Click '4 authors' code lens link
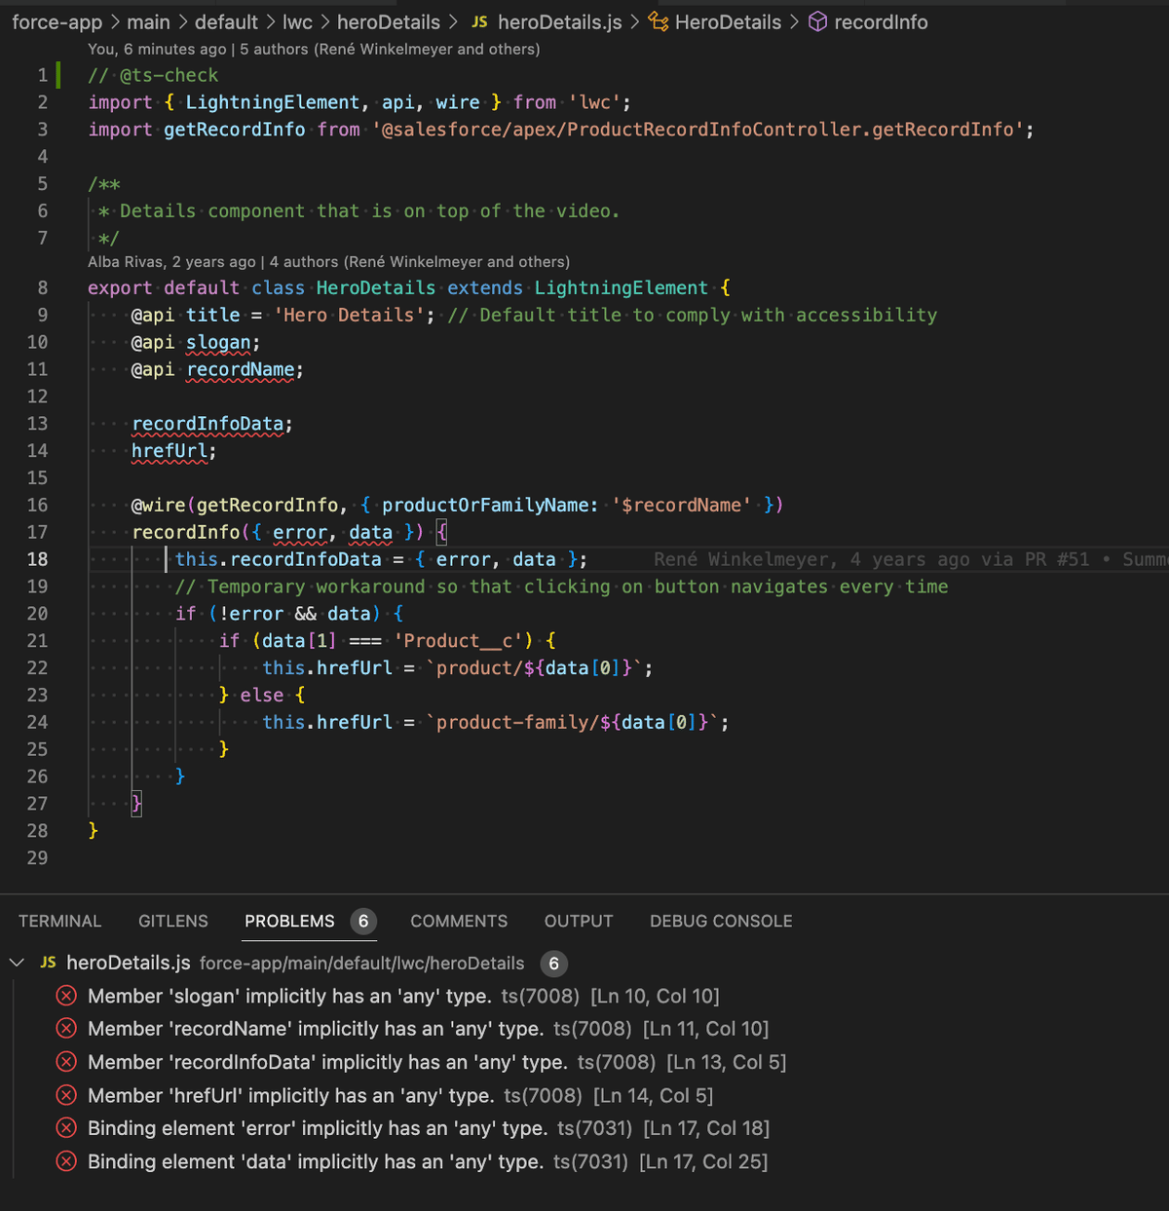This screenshot has width=1169, height=1211. pos(420,261)
